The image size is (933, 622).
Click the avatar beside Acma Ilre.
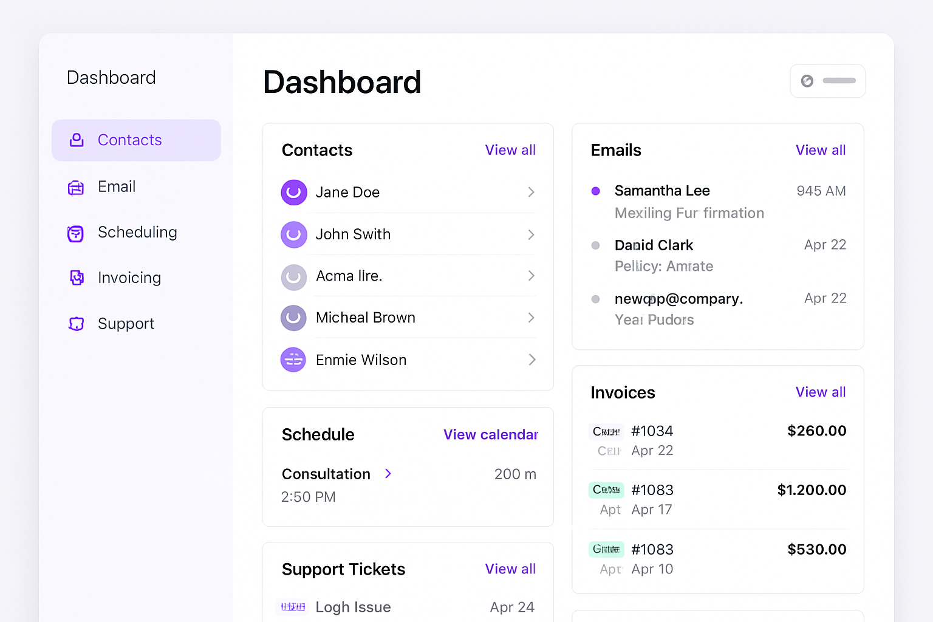pyautogui.click(x=294, y=277)
